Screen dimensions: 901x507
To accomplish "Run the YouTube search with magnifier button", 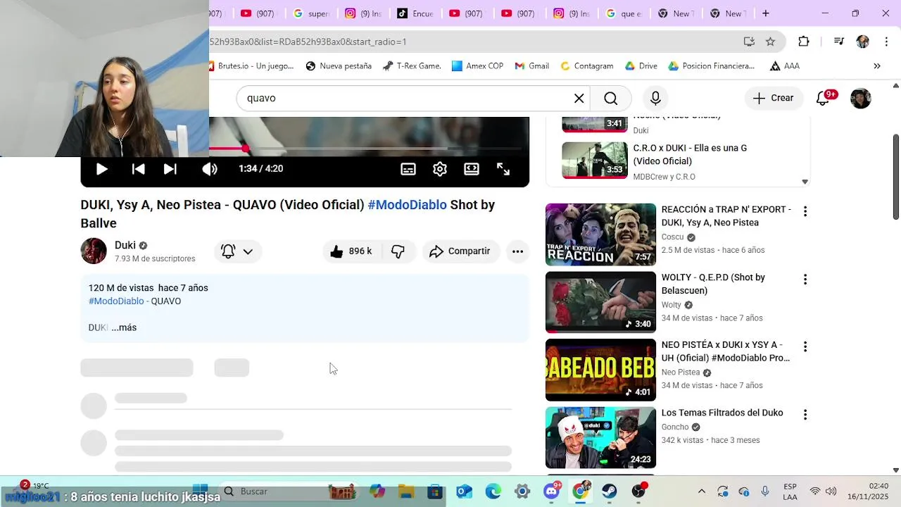I will pos(611,99).
